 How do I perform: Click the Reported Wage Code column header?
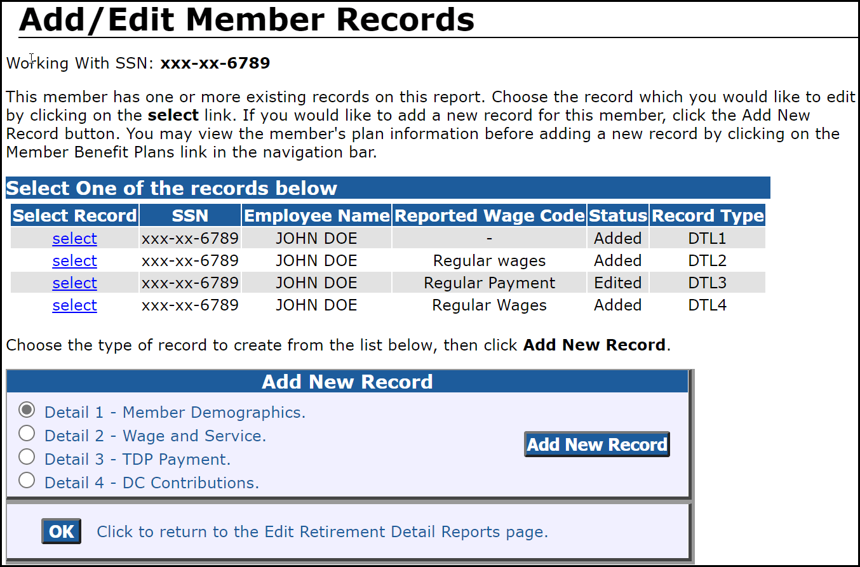tap(488, 215)
